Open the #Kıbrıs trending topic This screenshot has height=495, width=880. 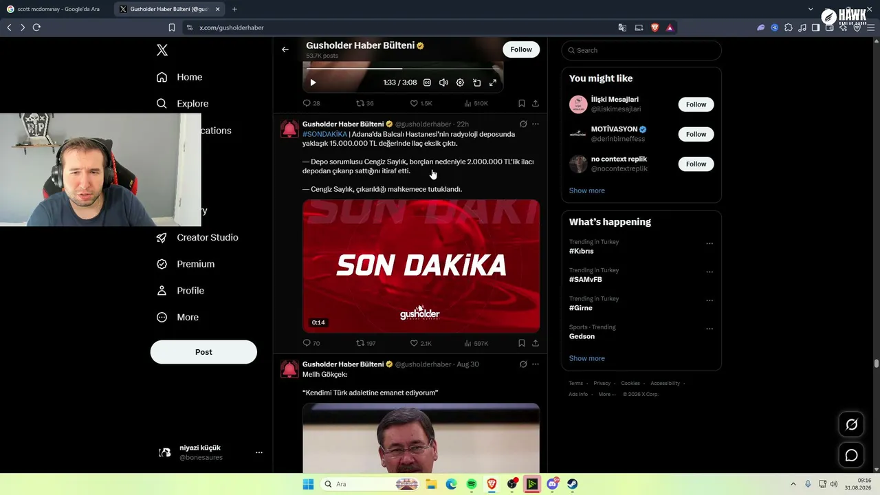point(582,251)
